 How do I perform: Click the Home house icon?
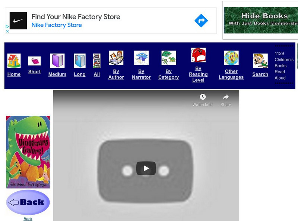[14, 61]
